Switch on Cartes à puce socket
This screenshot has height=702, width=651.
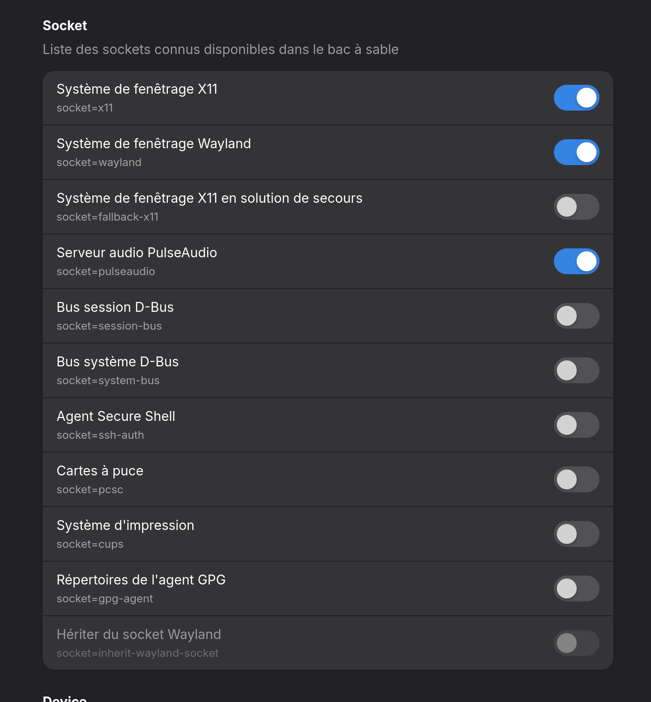pos(576,479)
